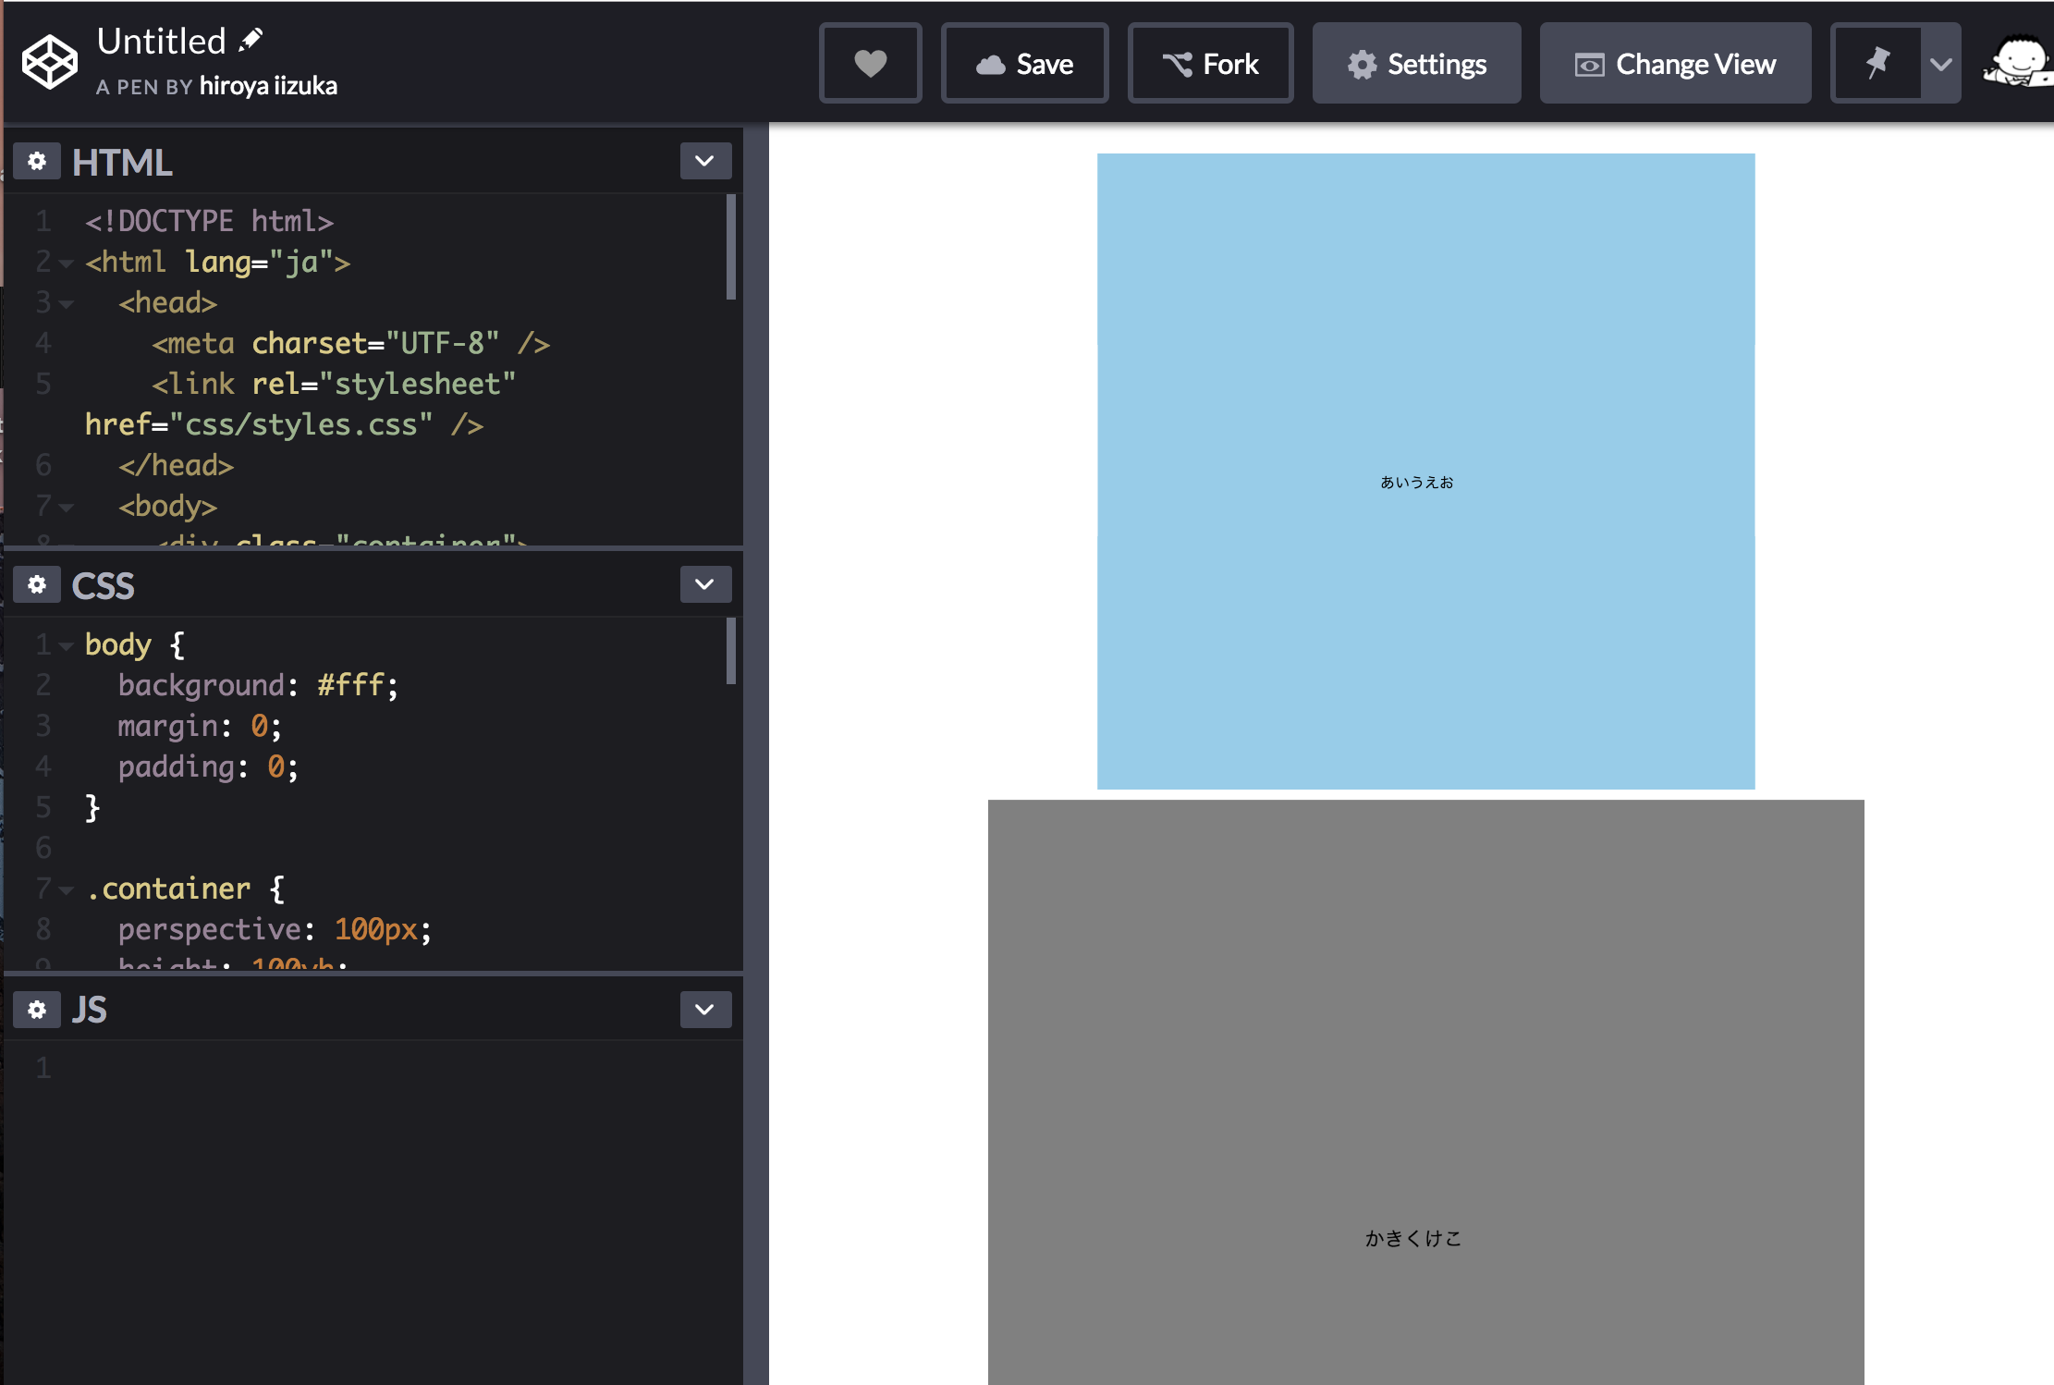Open the HTML panel settings gear
2054x1385 pixels.
(x=37, y=161)
